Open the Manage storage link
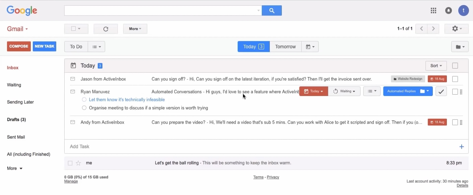The width and height of the screenshot is (473, 195). click(71, 181)
